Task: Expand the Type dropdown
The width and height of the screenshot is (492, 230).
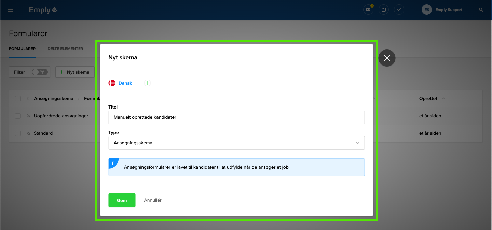Action: [236, 143]
